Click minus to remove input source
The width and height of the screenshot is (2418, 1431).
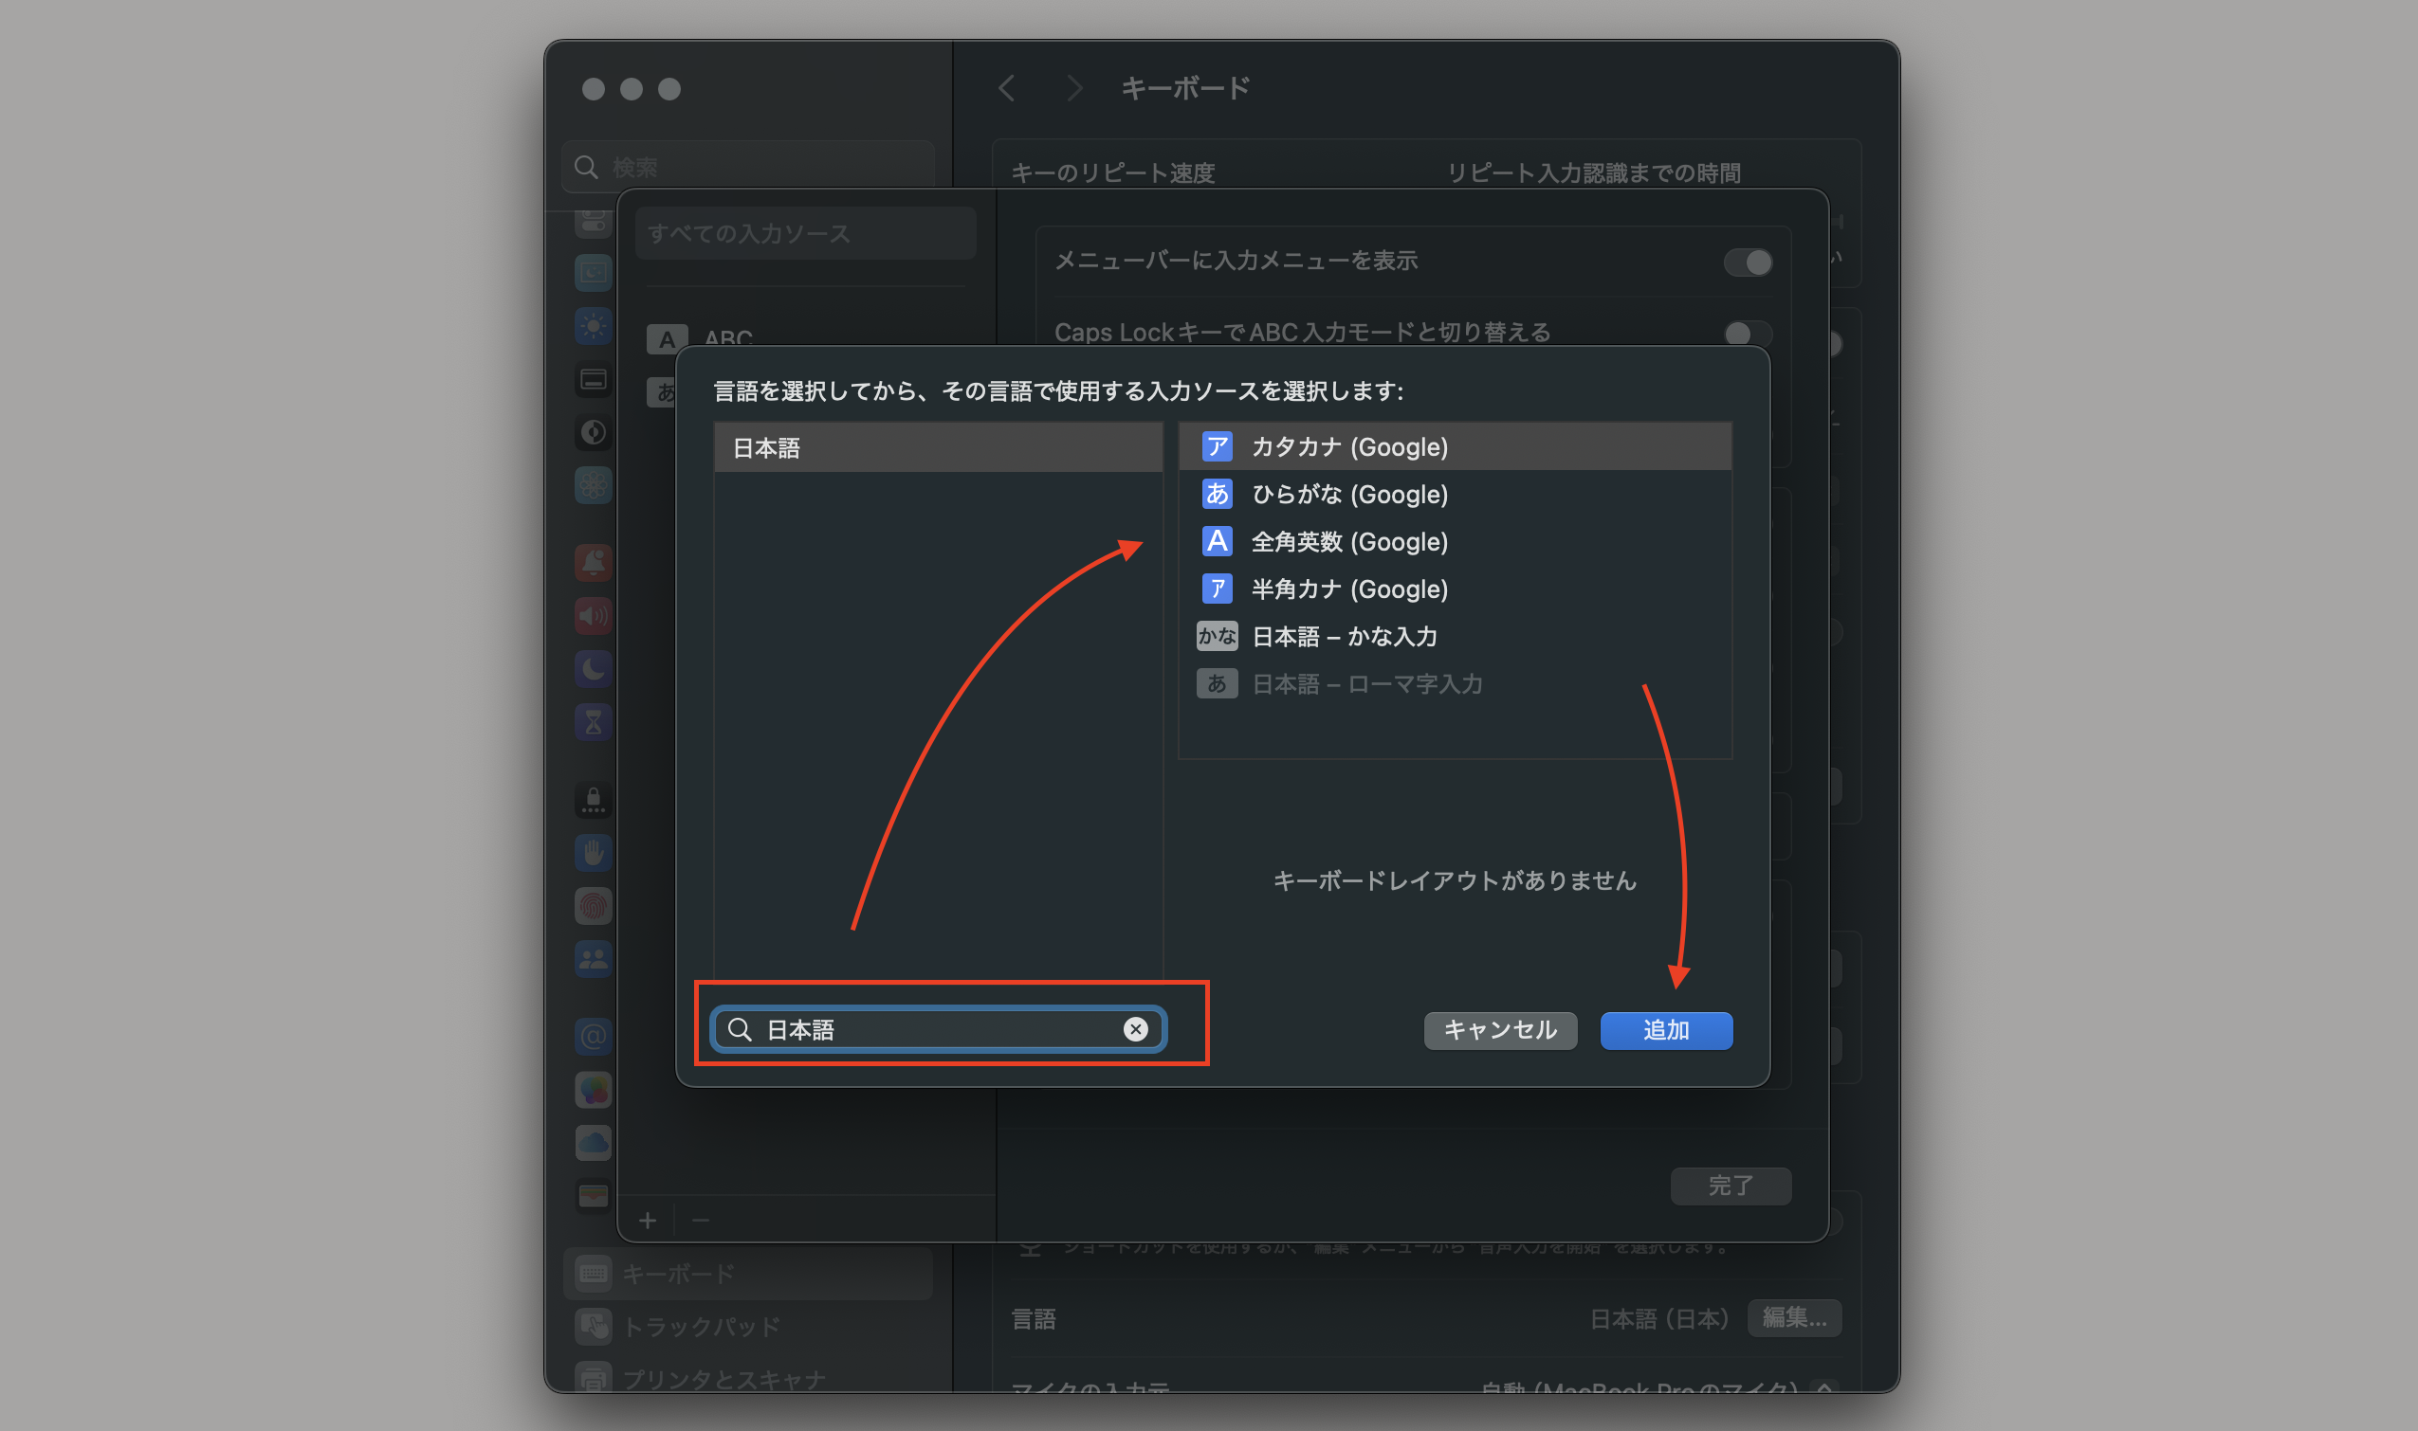tap(701, 1221)
